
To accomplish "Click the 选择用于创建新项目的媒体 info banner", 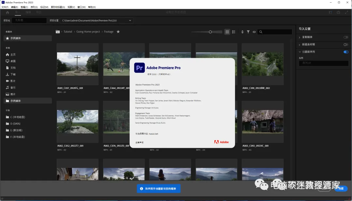I will point(158,189).
